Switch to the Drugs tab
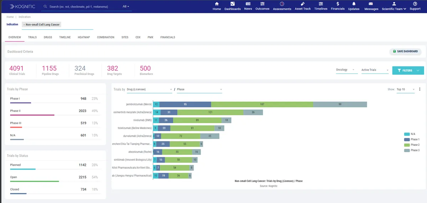The width and height of the screenshot is (427, 203). [x=48, y=37]
